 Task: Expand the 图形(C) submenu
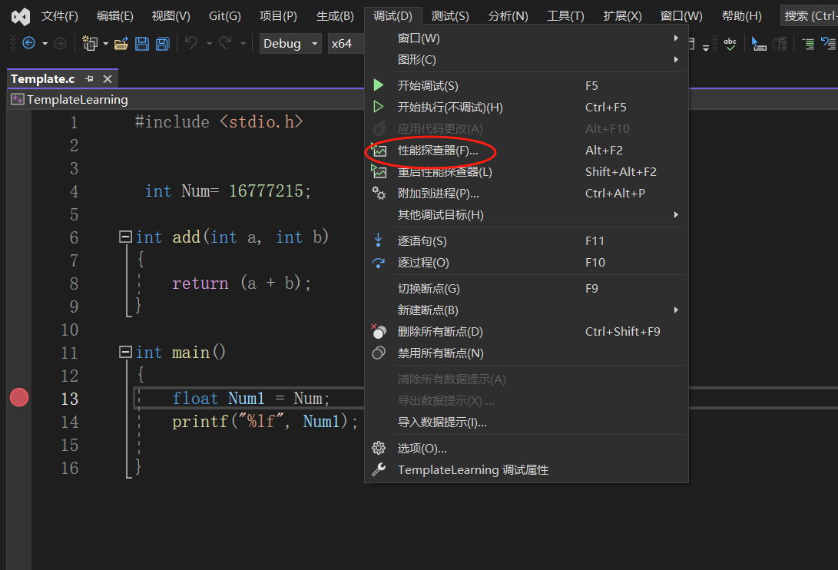pyautogui.click(x=526, y=59)
